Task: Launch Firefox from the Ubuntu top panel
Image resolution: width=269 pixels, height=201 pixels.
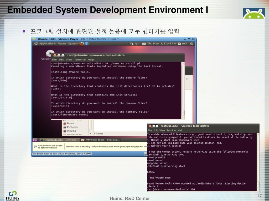Action: (x=81, y=44)
